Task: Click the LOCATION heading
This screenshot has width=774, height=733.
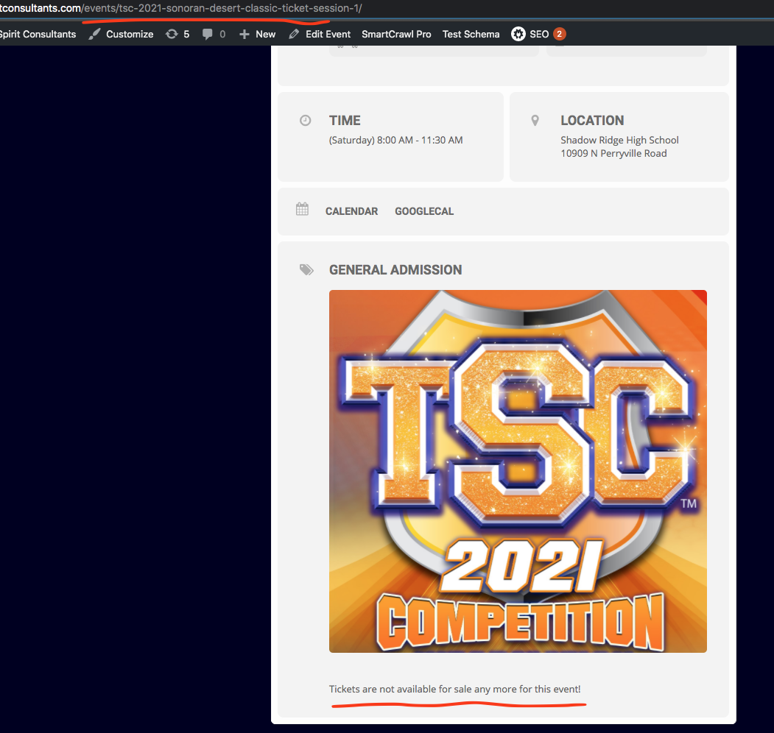Action: pos(592,121)
